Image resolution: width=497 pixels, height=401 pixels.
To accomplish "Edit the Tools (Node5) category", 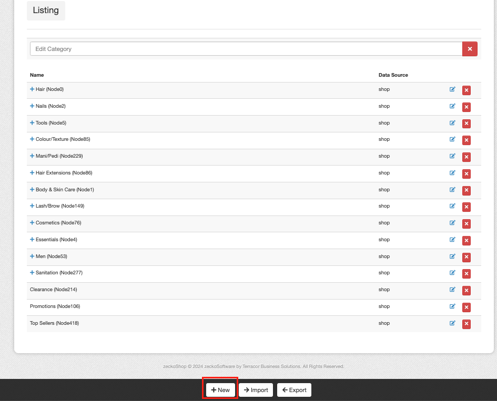I will [x=452, y=123].
